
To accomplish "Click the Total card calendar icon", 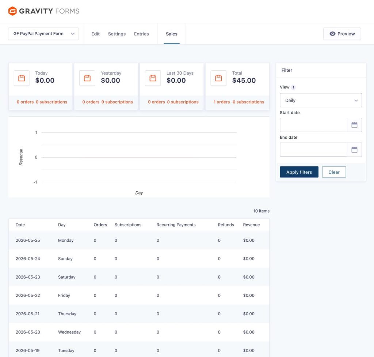I will click(x=218, y=78).
